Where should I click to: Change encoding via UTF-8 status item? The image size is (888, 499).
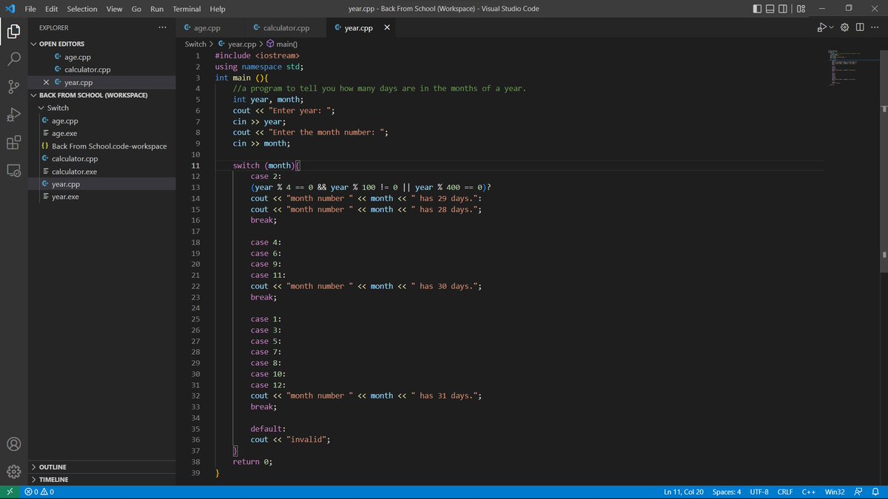point(759,492)
